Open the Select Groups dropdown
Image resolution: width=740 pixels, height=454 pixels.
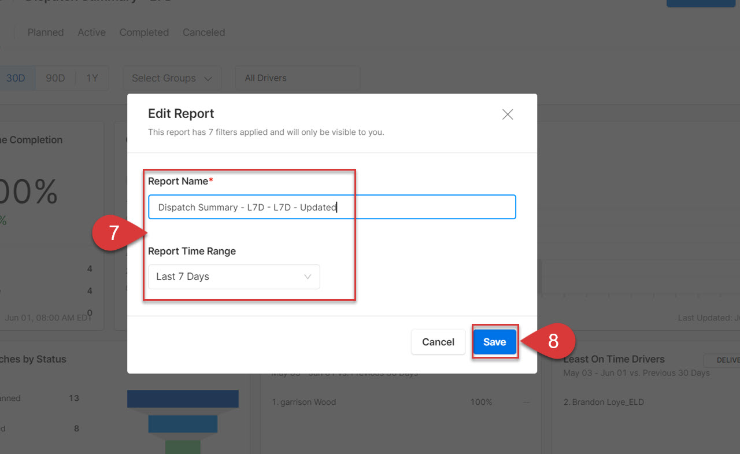tap(172, 78)
